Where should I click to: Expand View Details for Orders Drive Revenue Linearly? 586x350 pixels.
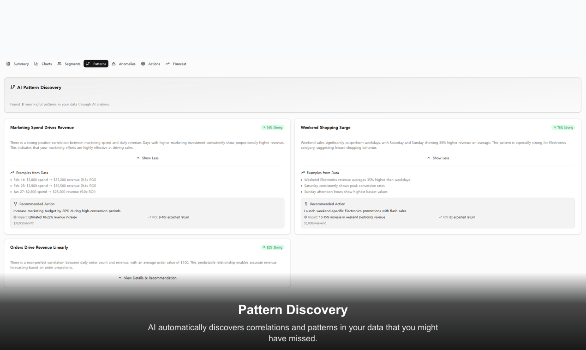click(147, 278)
